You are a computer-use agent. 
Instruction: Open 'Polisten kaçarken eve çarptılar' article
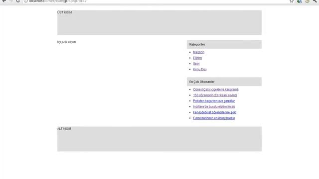(x=214, y=100)
